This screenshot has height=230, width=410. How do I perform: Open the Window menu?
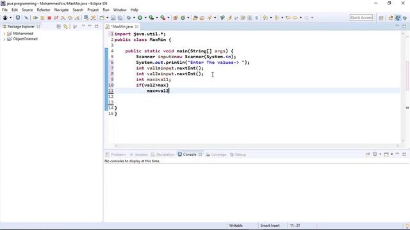(120, 10)
